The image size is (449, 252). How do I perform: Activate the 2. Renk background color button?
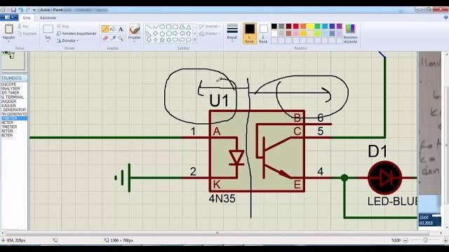point(264,34)
